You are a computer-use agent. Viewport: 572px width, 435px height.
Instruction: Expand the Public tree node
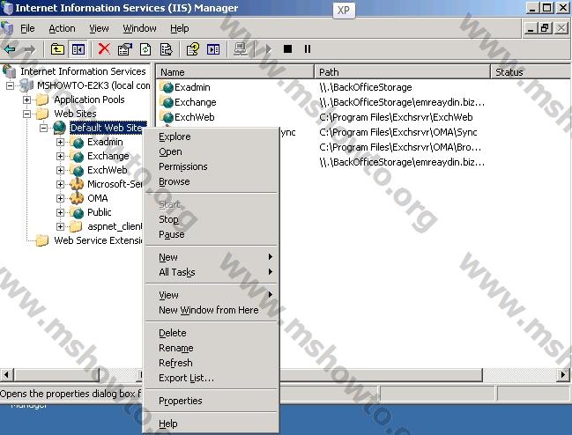click(60, 212)
